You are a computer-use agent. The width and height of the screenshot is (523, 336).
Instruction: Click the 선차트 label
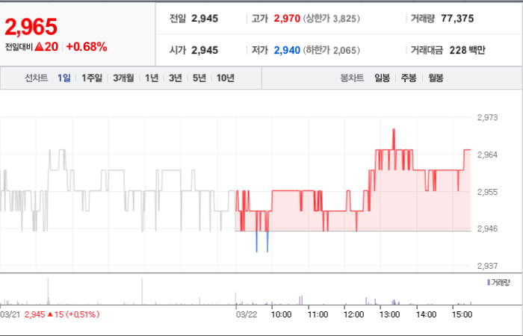coord(37,78)
